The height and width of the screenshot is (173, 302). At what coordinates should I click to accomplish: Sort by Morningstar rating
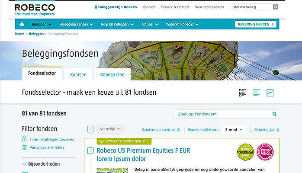coord(267,130)
